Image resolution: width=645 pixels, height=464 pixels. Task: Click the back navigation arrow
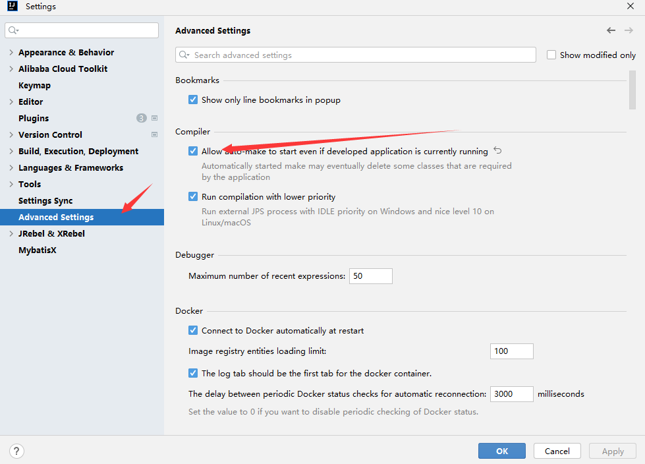(x=611, y=30)
